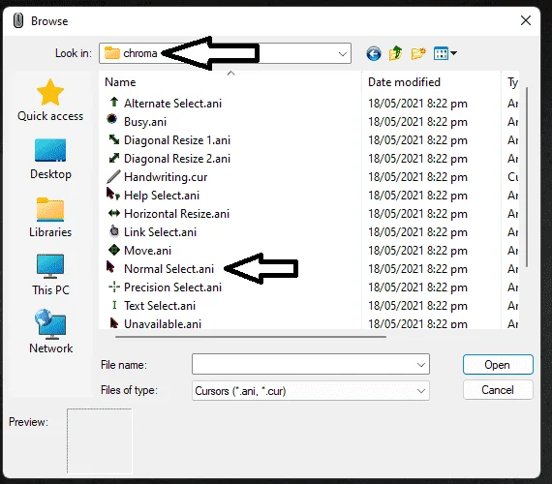Click the Normal Select.ani arrow icon
Viewport: 552px width, 484px height.
click(x=110, y=267)
